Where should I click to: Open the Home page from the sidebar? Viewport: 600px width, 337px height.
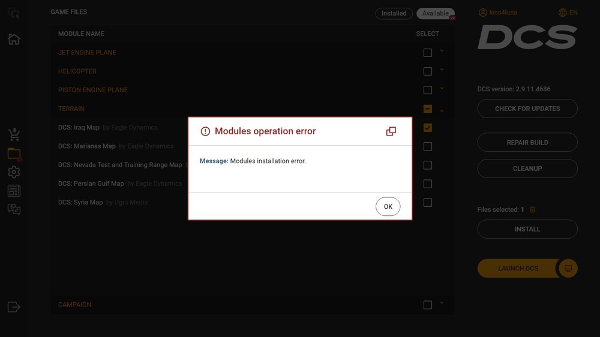click(x=14, y=39)
